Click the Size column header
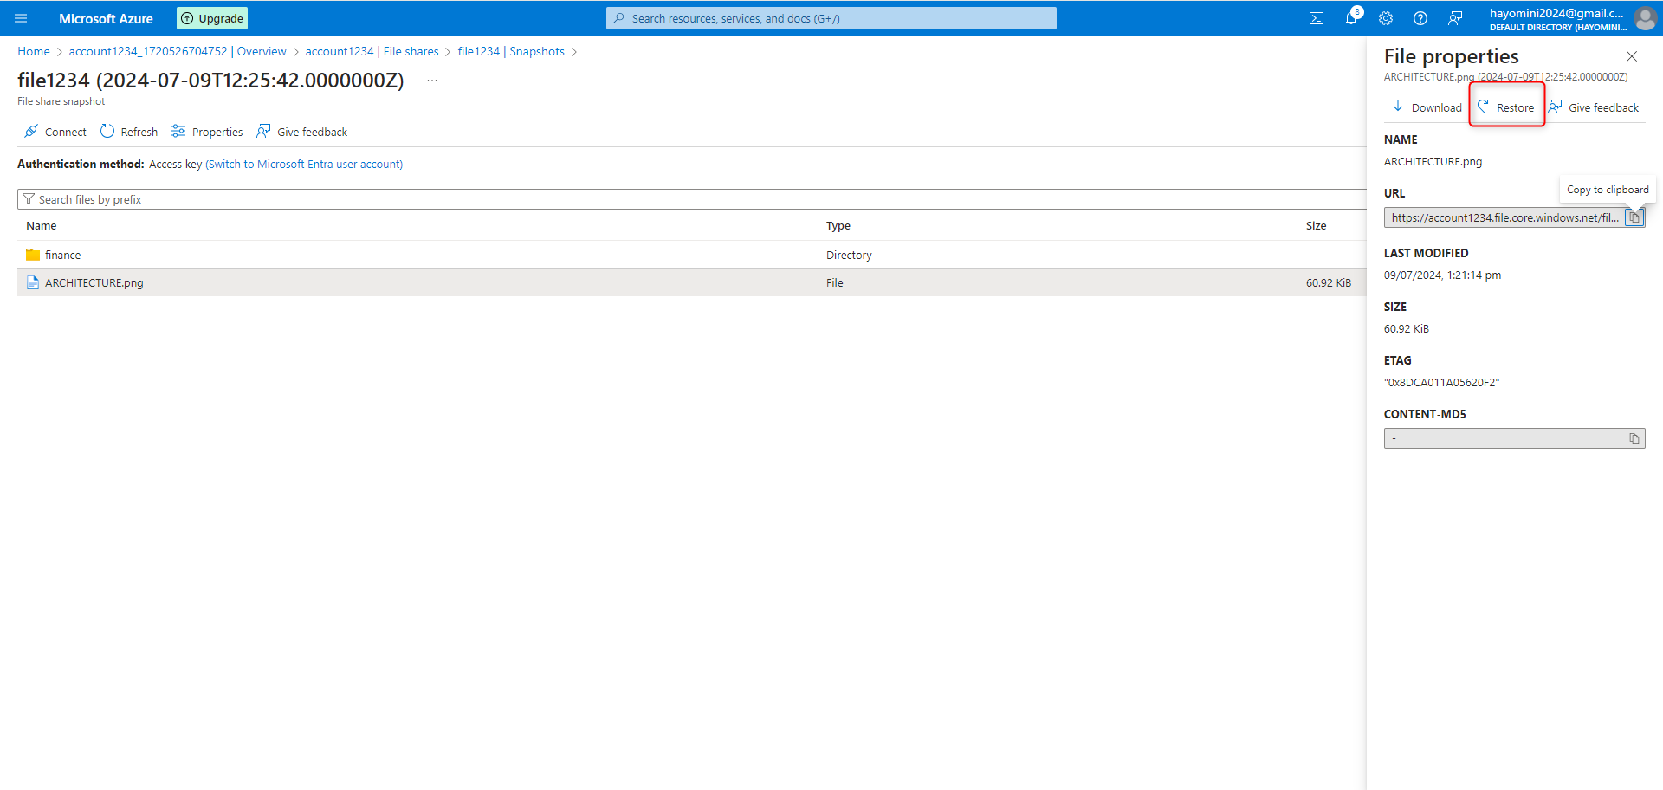Viewport: 1663px width, 790px height. coord(1316,226)
